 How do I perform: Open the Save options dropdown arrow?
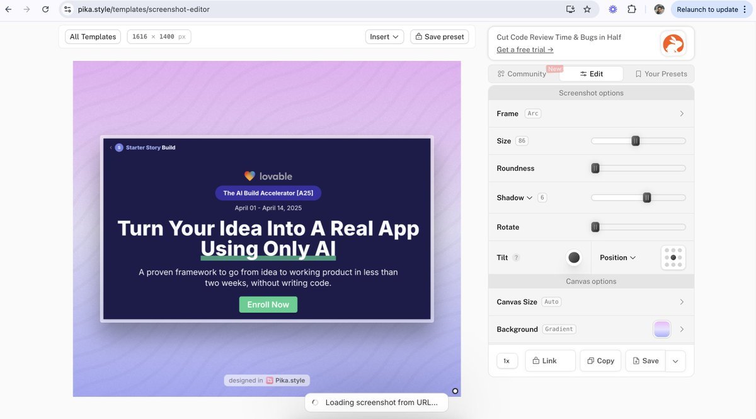tap(675, 361)
